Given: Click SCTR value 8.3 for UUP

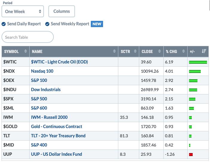Looking at the screenshot, I should (x=123, y=154).
